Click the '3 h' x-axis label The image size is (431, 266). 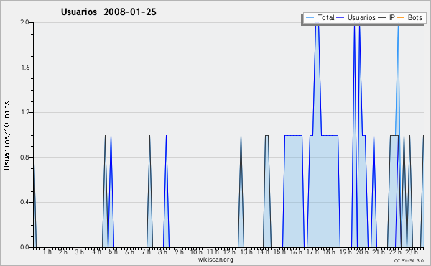80,252
